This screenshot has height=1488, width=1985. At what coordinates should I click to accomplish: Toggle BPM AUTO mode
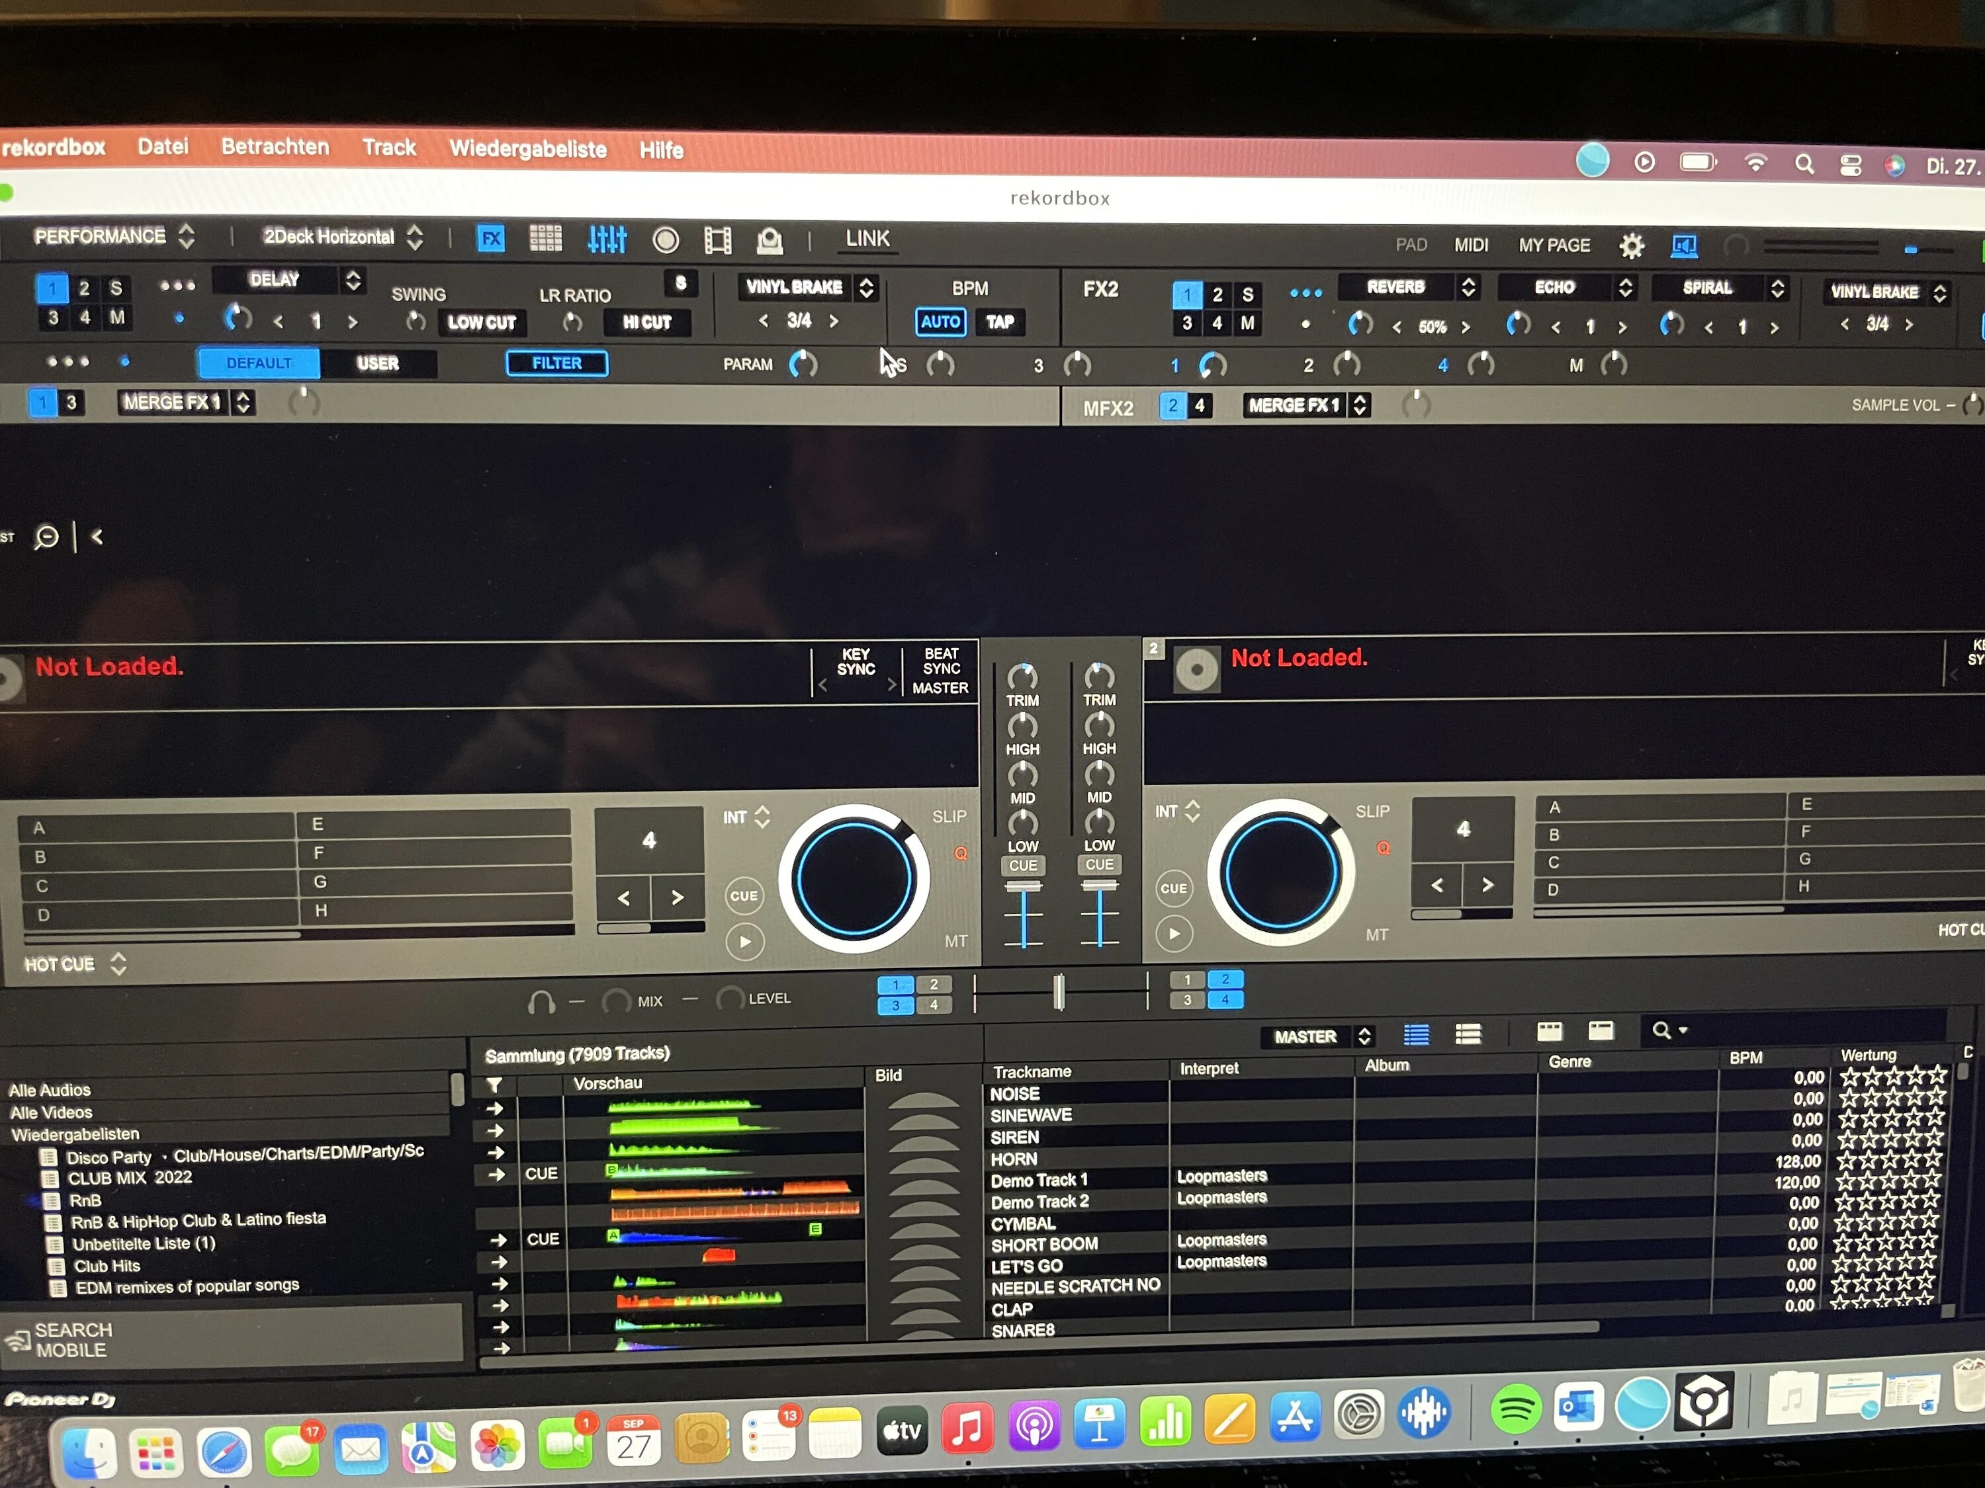(x=940, y=322)
